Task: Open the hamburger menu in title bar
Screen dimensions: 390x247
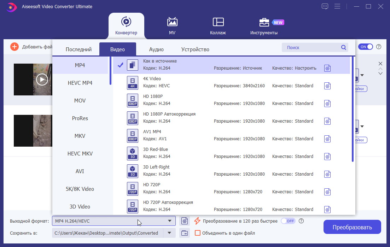Action: [337, 6]
